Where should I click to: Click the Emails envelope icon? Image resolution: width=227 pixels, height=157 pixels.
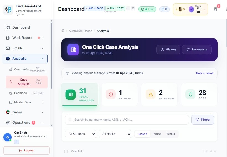[x=8, y=48]
